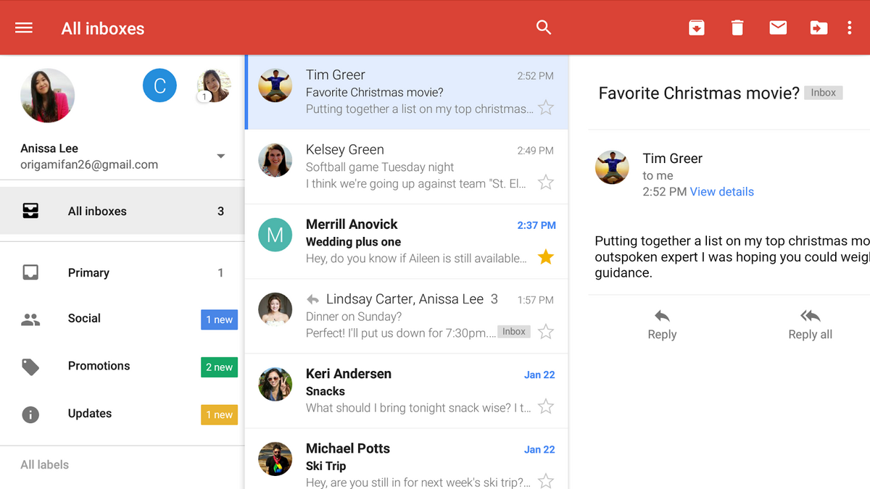Open the Updates category
The height and width of the screenshot is (489, 870).
89,414
